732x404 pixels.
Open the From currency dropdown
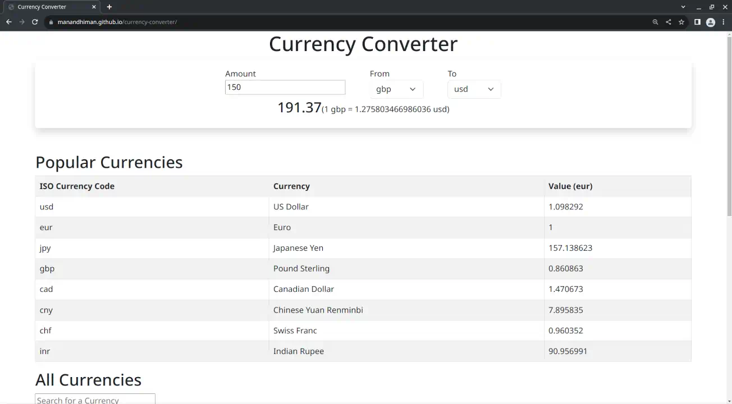point(396,89)
